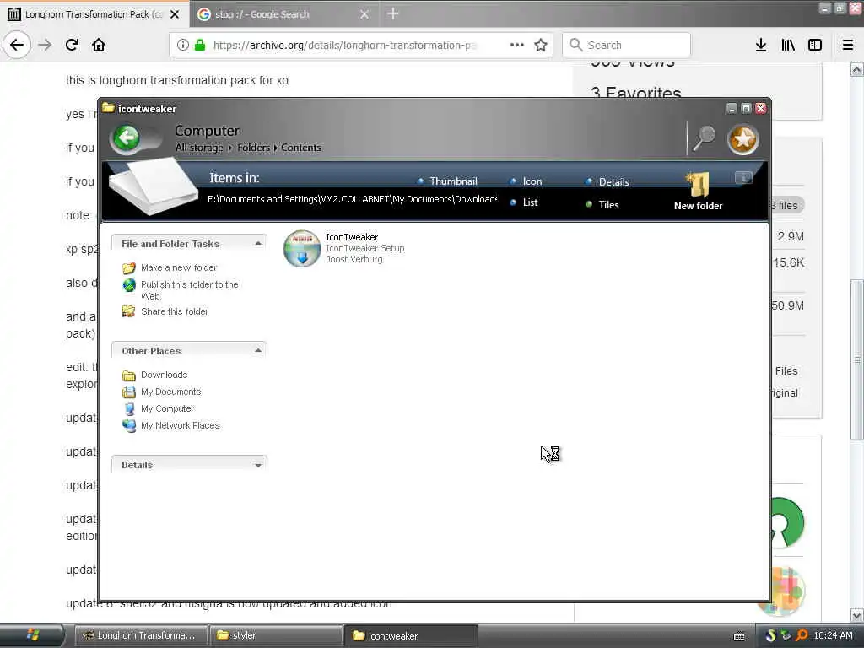Toggle the small pane button beside New folder

click(x=743, y=177)
